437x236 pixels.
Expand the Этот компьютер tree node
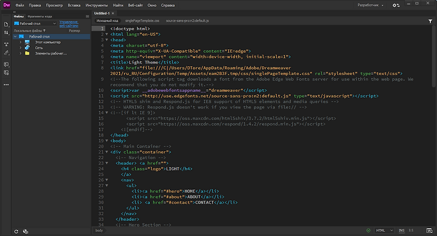21,42
